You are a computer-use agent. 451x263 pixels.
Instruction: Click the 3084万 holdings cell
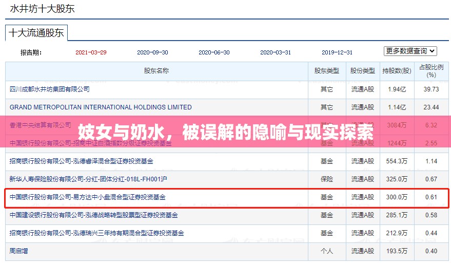coord(397,125)
